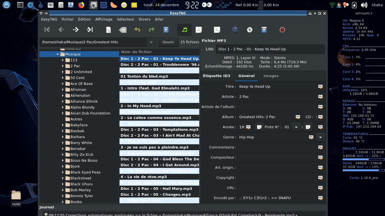The width and height of the screenshot is (385, 216).
Task: Apply URL field to all files icon
Action: [320, 188]
